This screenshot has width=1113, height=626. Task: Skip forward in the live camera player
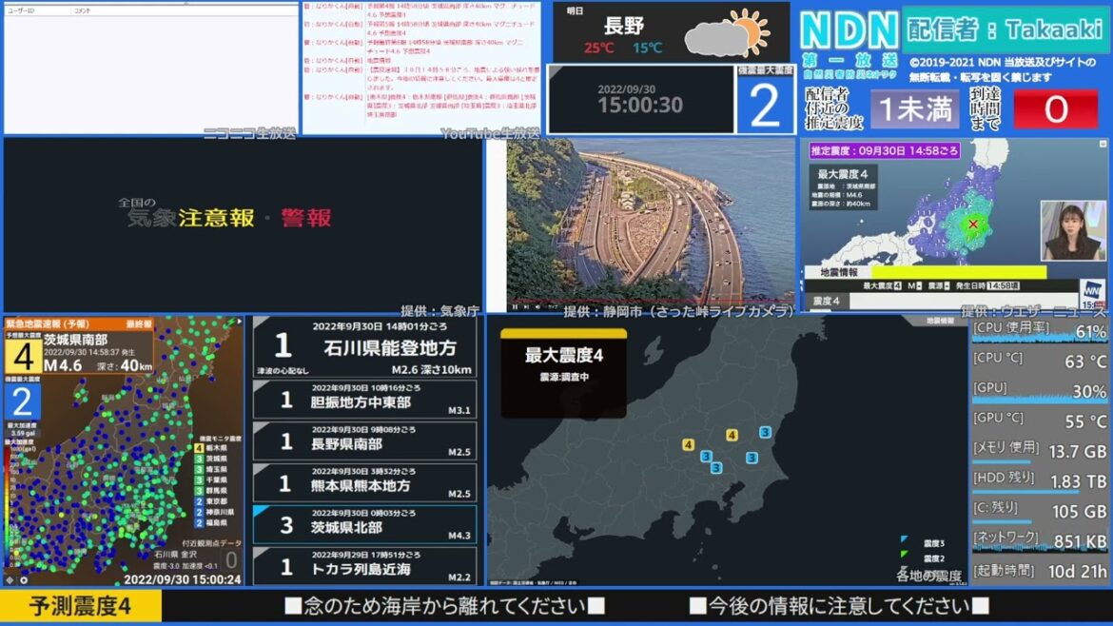click(x=528, y=307)
